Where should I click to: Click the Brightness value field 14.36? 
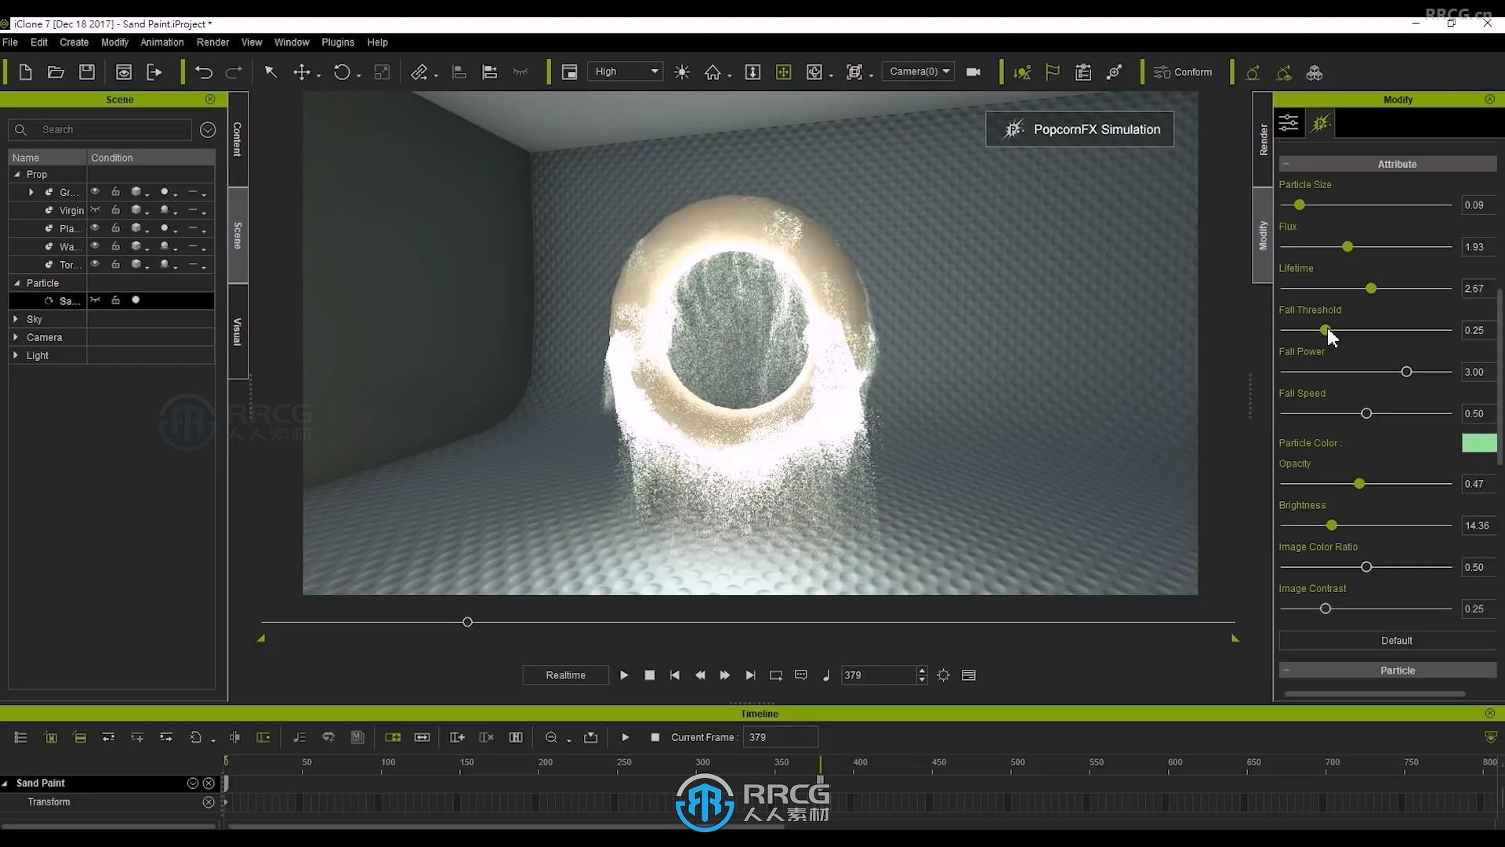tap(1478, 525)
